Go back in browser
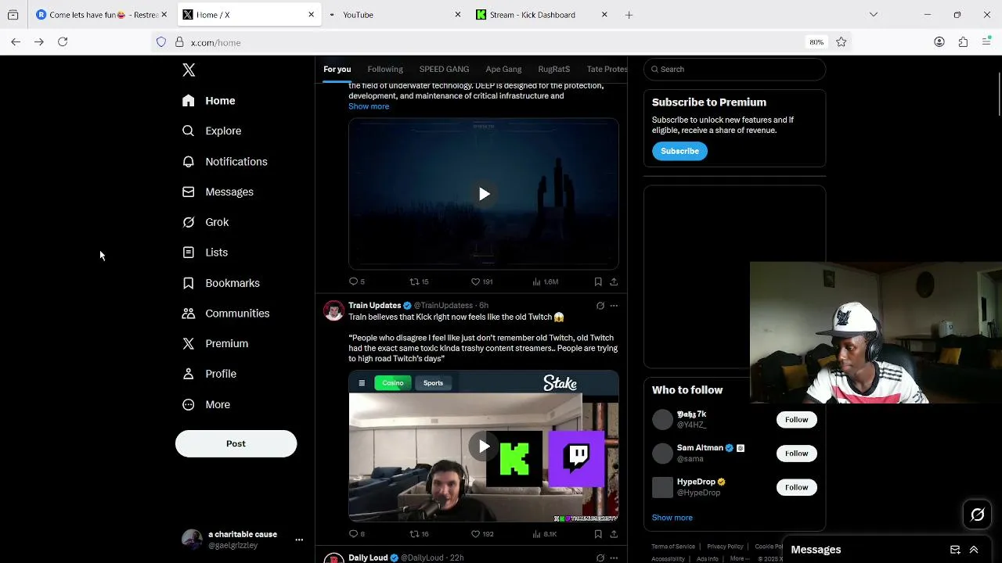 [16, 42]
